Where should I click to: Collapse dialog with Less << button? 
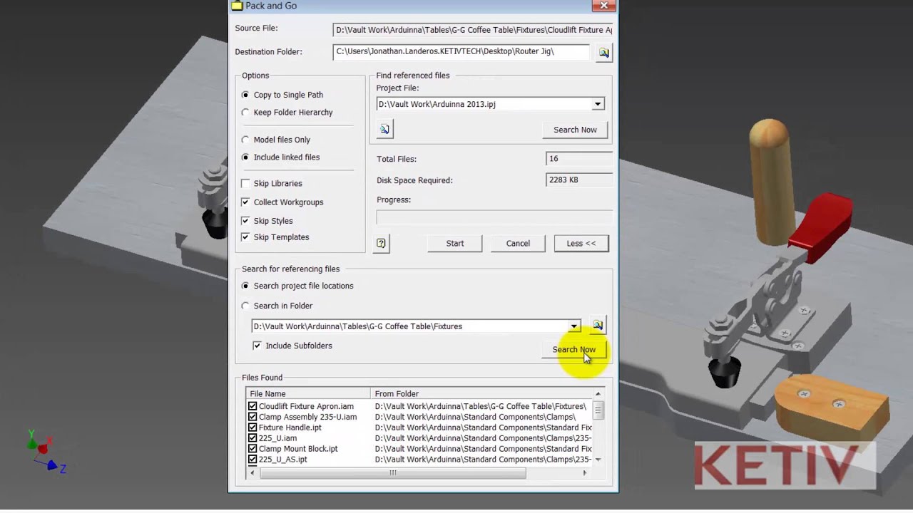pos(581,244)
